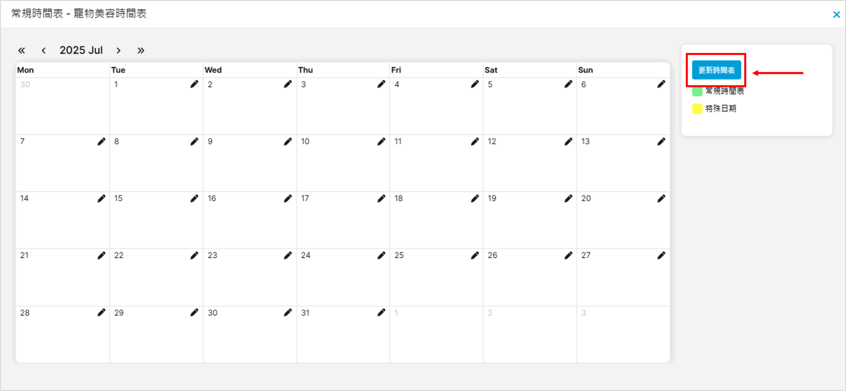Screen dimensions: 846x391
Task: Click the edit pencil on July 1
Action: (x=194, y=84)
